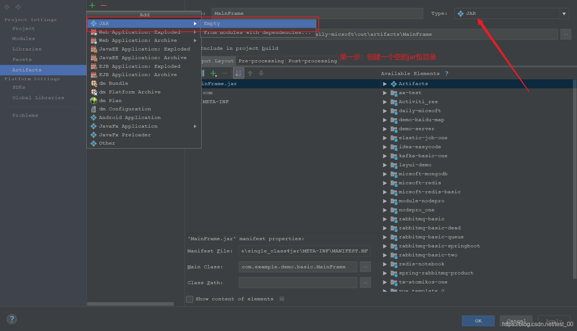The width and height of the screenshot is (577, 331).
Task: Click the green plus add artifact icon
Action: (x=92, y=5)
